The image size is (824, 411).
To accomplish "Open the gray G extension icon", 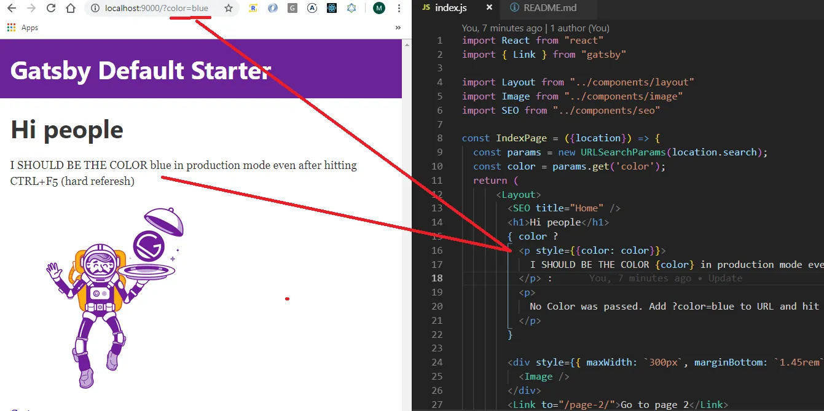I will pos(292,9).
